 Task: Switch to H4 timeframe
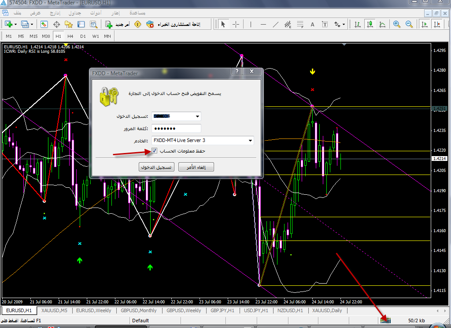tap(70, 36)
